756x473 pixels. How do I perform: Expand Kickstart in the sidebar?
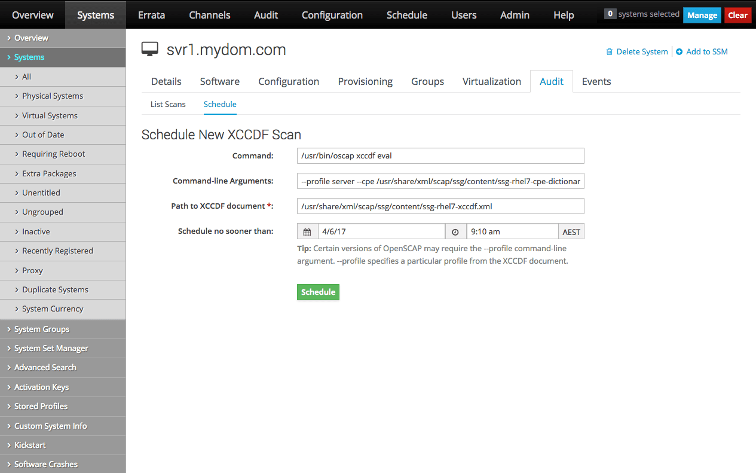(63, 445)
